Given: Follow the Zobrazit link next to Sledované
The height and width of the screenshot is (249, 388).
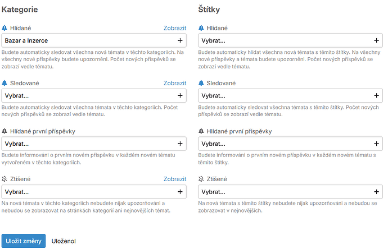Looking at the screenshot, I should [175, 83].
